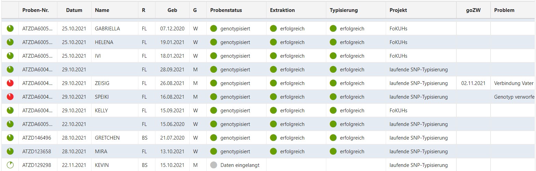
Task: Click the red status icon for ZEISIG
Action: (10, 83)
